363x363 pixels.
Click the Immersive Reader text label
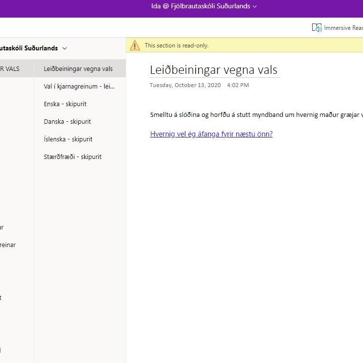[343, 28]
